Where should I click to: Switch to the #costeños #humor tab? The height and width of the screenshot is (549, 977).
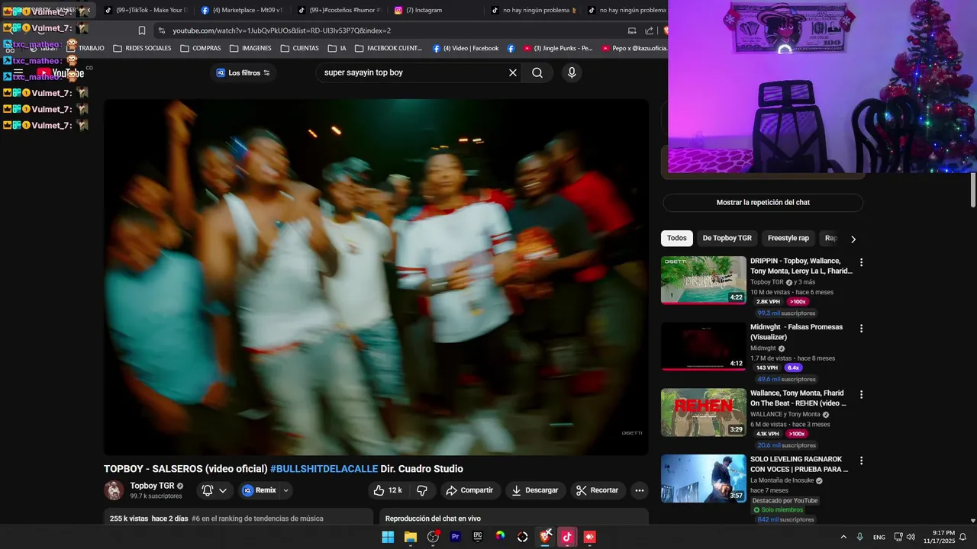339,10
